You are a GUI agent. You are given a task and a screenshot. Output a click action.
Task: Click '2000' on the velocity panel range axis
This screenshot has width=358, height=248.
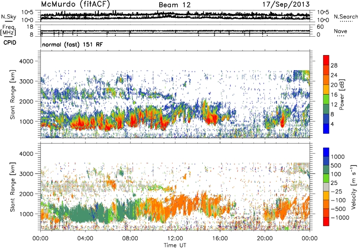(27, 194)
